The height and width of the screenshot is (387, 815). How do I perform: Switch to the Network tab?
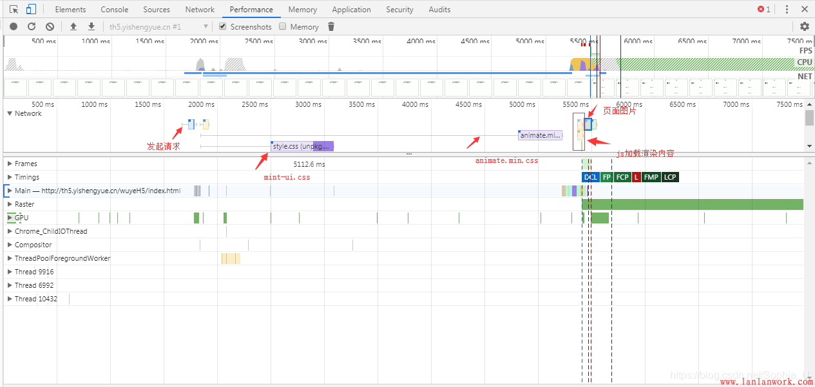(200, 10)
